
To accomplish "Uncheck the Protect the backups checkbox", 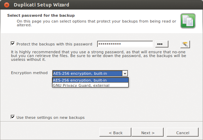I will 13,44.
